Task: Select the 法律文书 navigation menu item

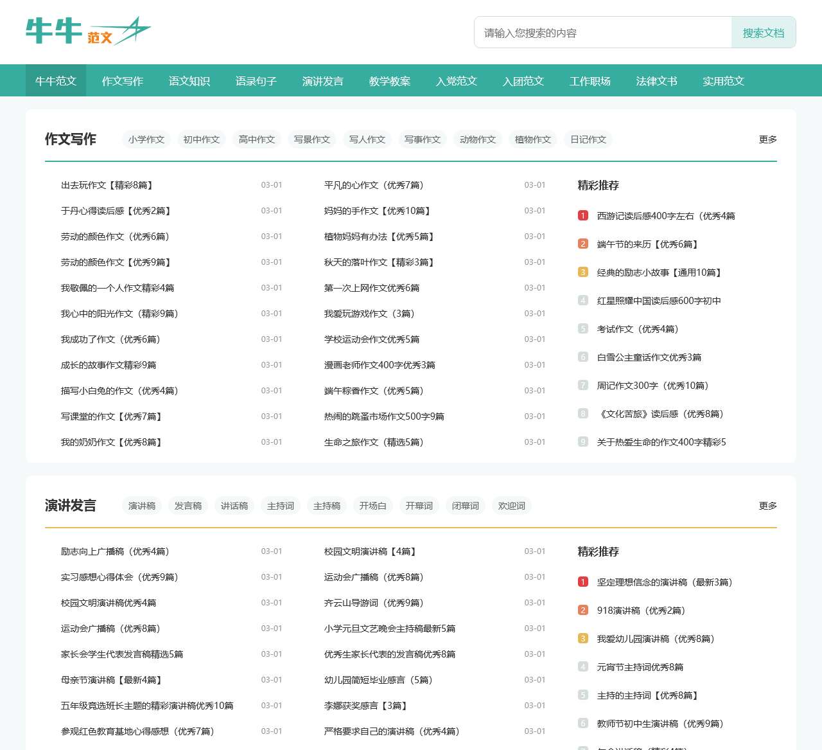Action: coord(656,81)
